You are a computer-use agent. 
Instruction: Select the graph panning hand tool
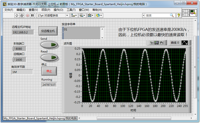point(161,43)
